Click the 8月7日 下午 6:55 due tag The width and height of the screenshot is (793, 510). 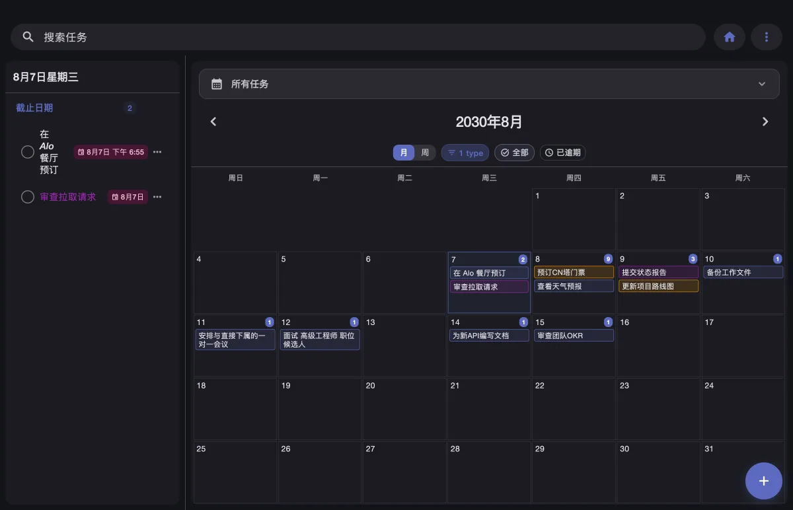point(110,152)
